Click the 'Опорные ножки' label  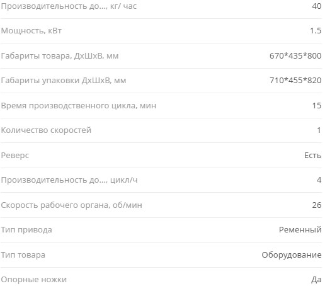tap(34, 280)
